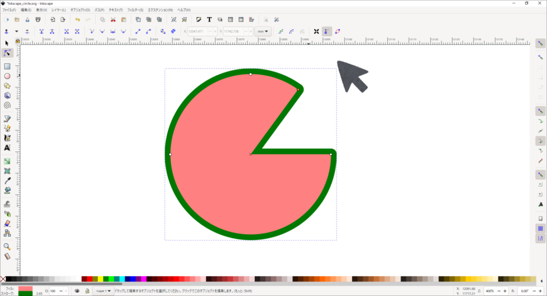547x296 pixels.
Task: Select the 3D box tool
Action: coord(7,95)
